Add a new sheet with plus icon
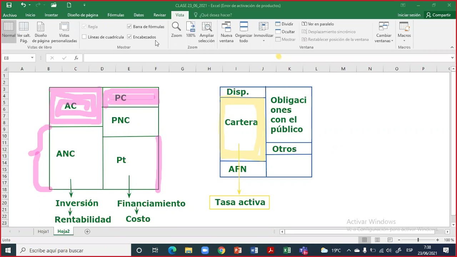457x257 pixels. [x=87, y=231]
